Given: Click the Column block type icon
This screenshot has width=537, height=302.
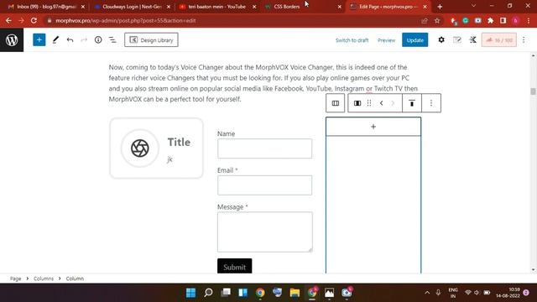Looking at the screenshot, I should point(357,103).
